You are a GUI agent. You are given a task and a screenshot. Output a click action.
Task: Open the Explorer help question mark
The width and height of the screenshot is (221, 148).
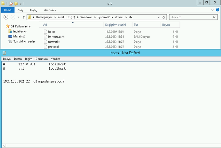tap(217, 10)
